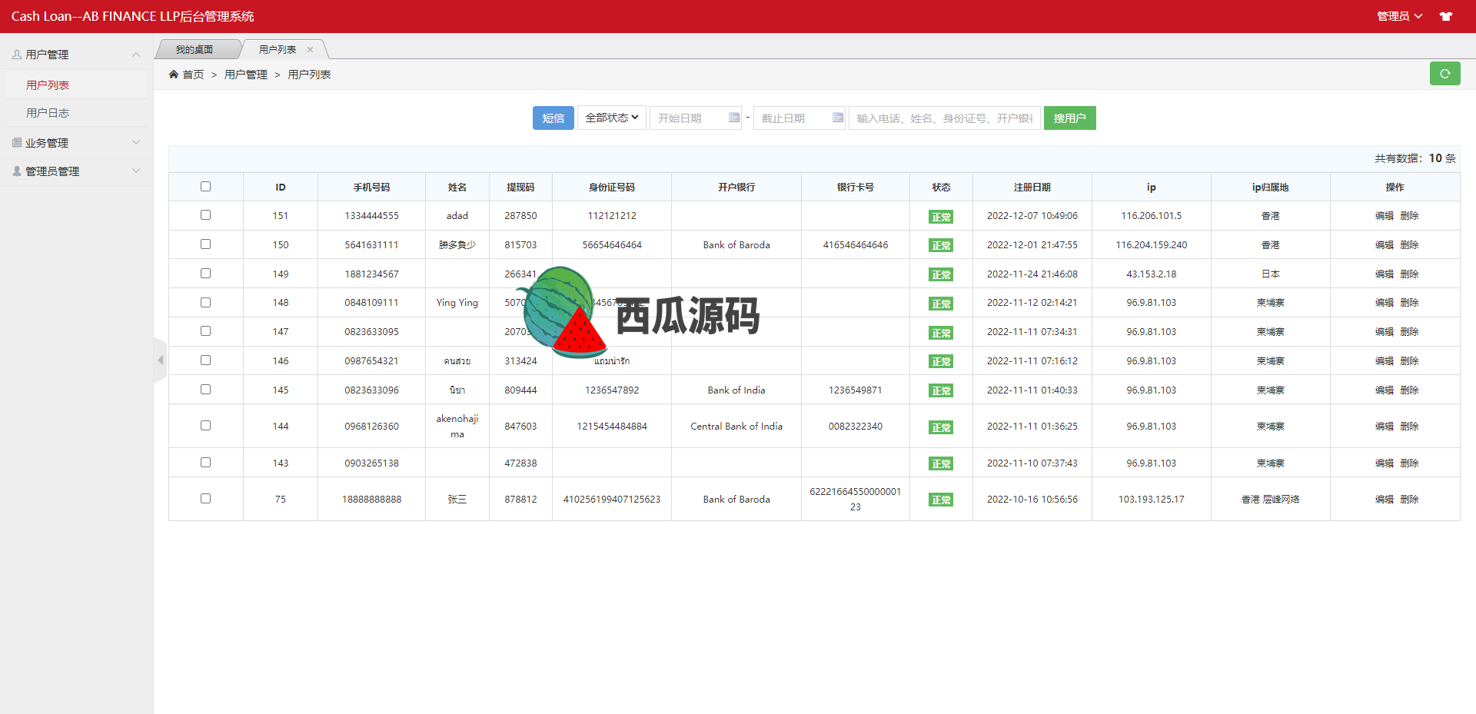Click the 截止日期 input field
The width and height of the screenshot is (1476, 714).
click(799, 118)
